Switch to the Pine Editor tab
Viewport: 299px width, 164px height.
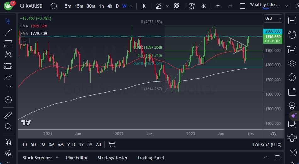77,158
